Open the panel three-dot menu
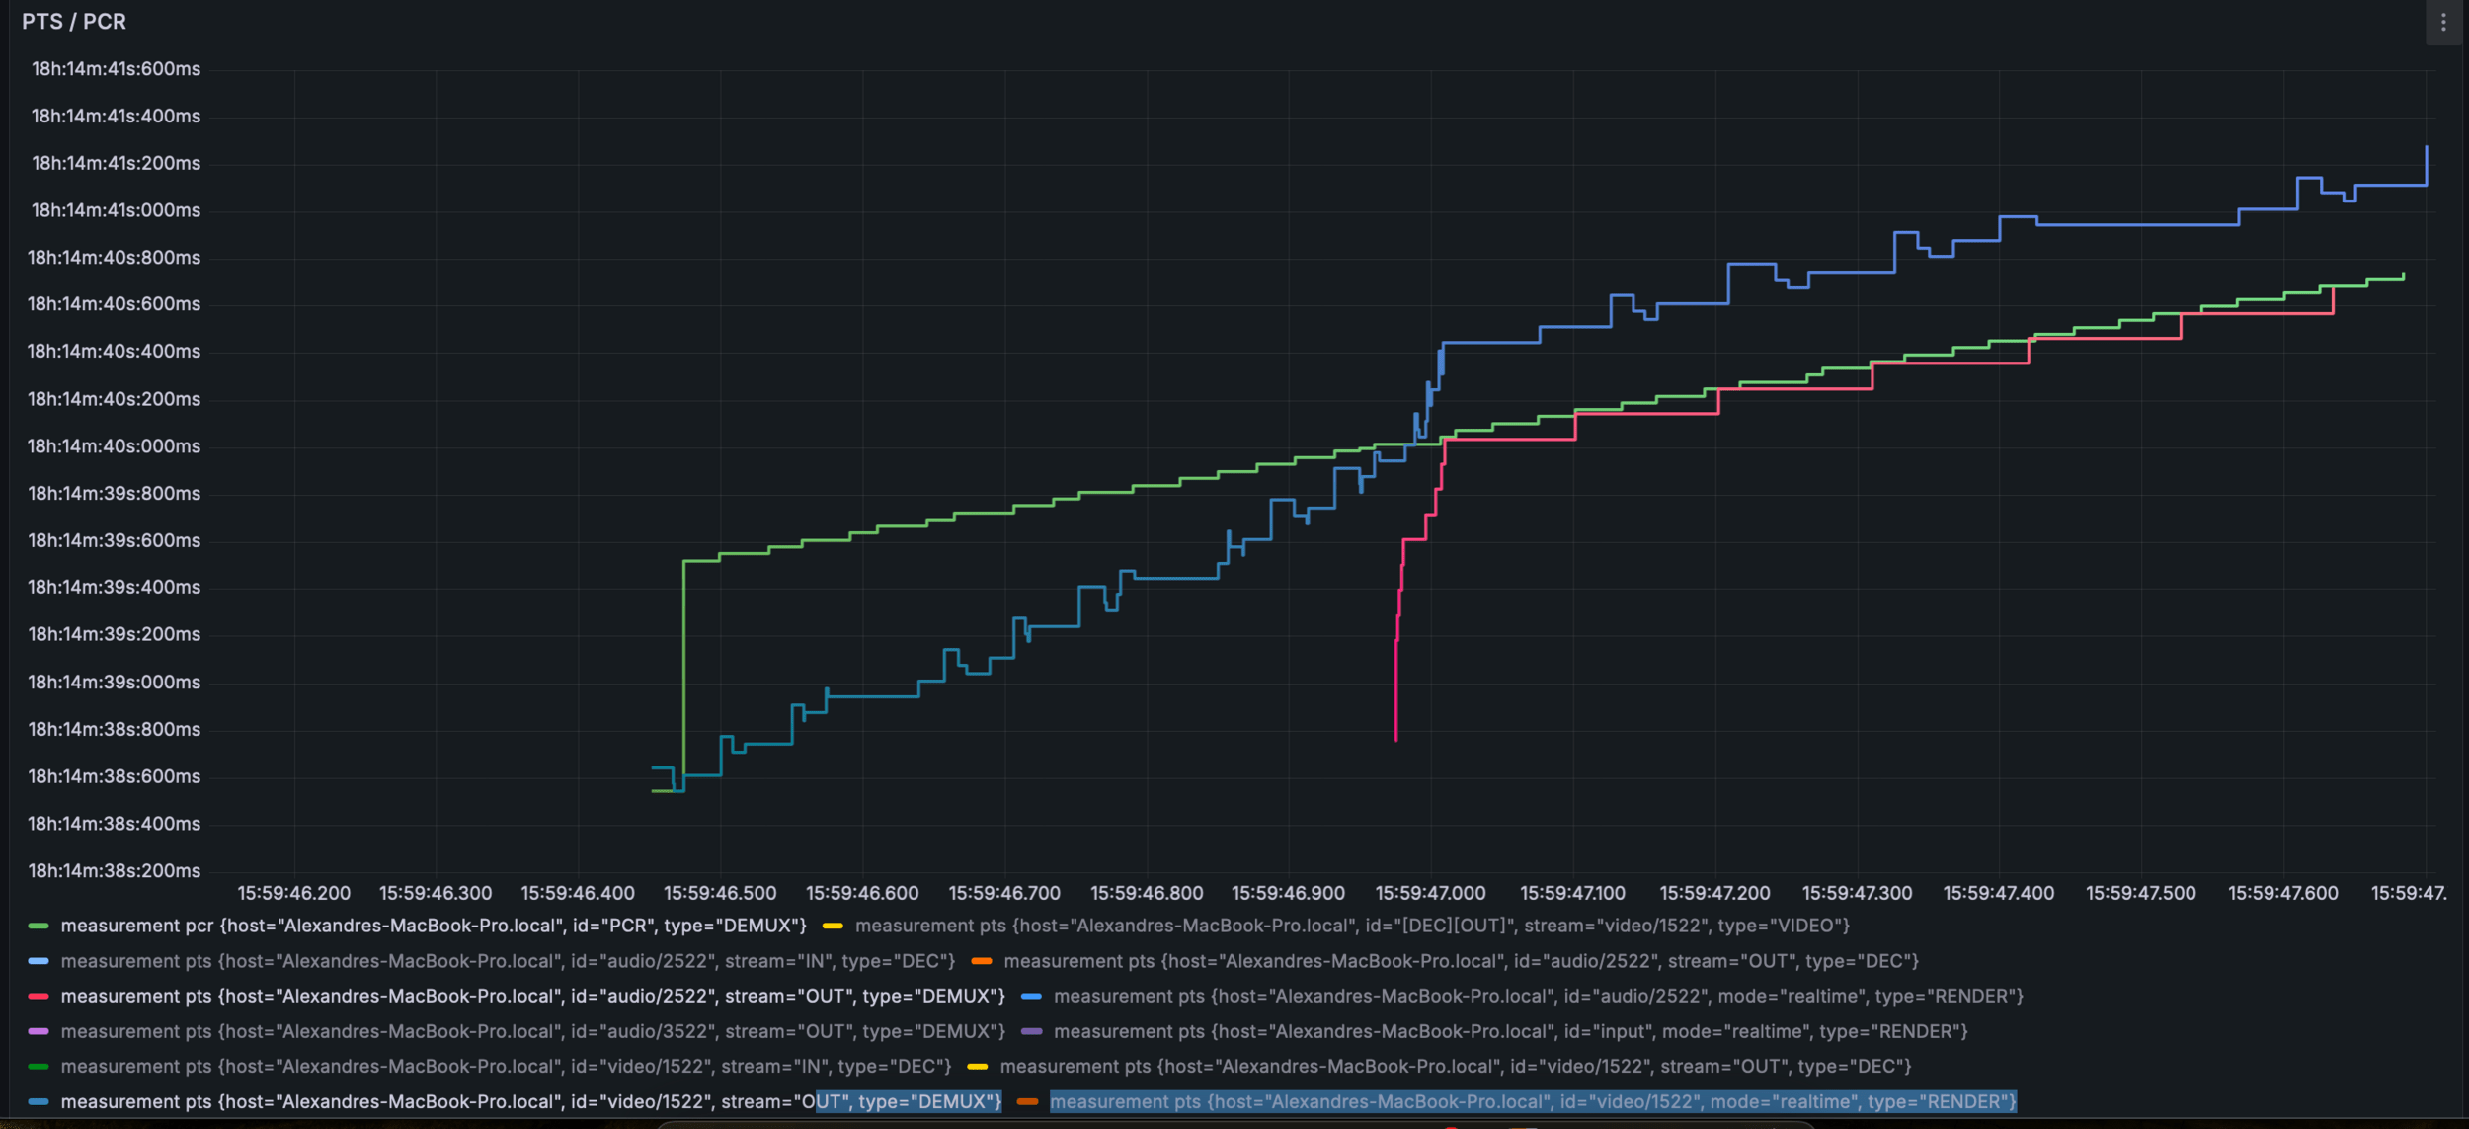The image size is (2469, 1129). [2443, 22]
